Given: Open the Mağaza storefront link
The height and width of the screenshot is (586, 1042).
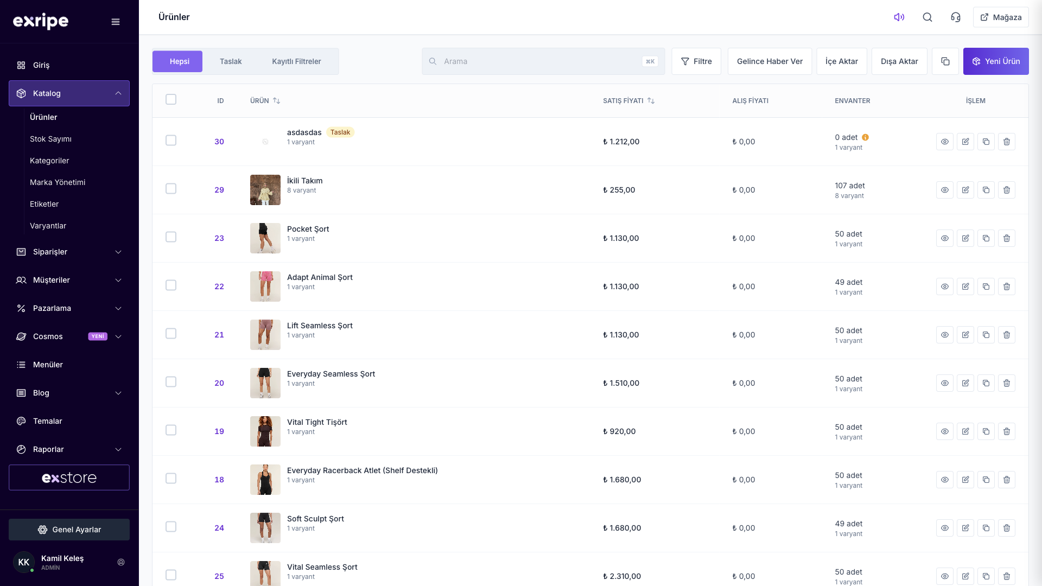Looking at the screenshot, I should pos(1001,17).
